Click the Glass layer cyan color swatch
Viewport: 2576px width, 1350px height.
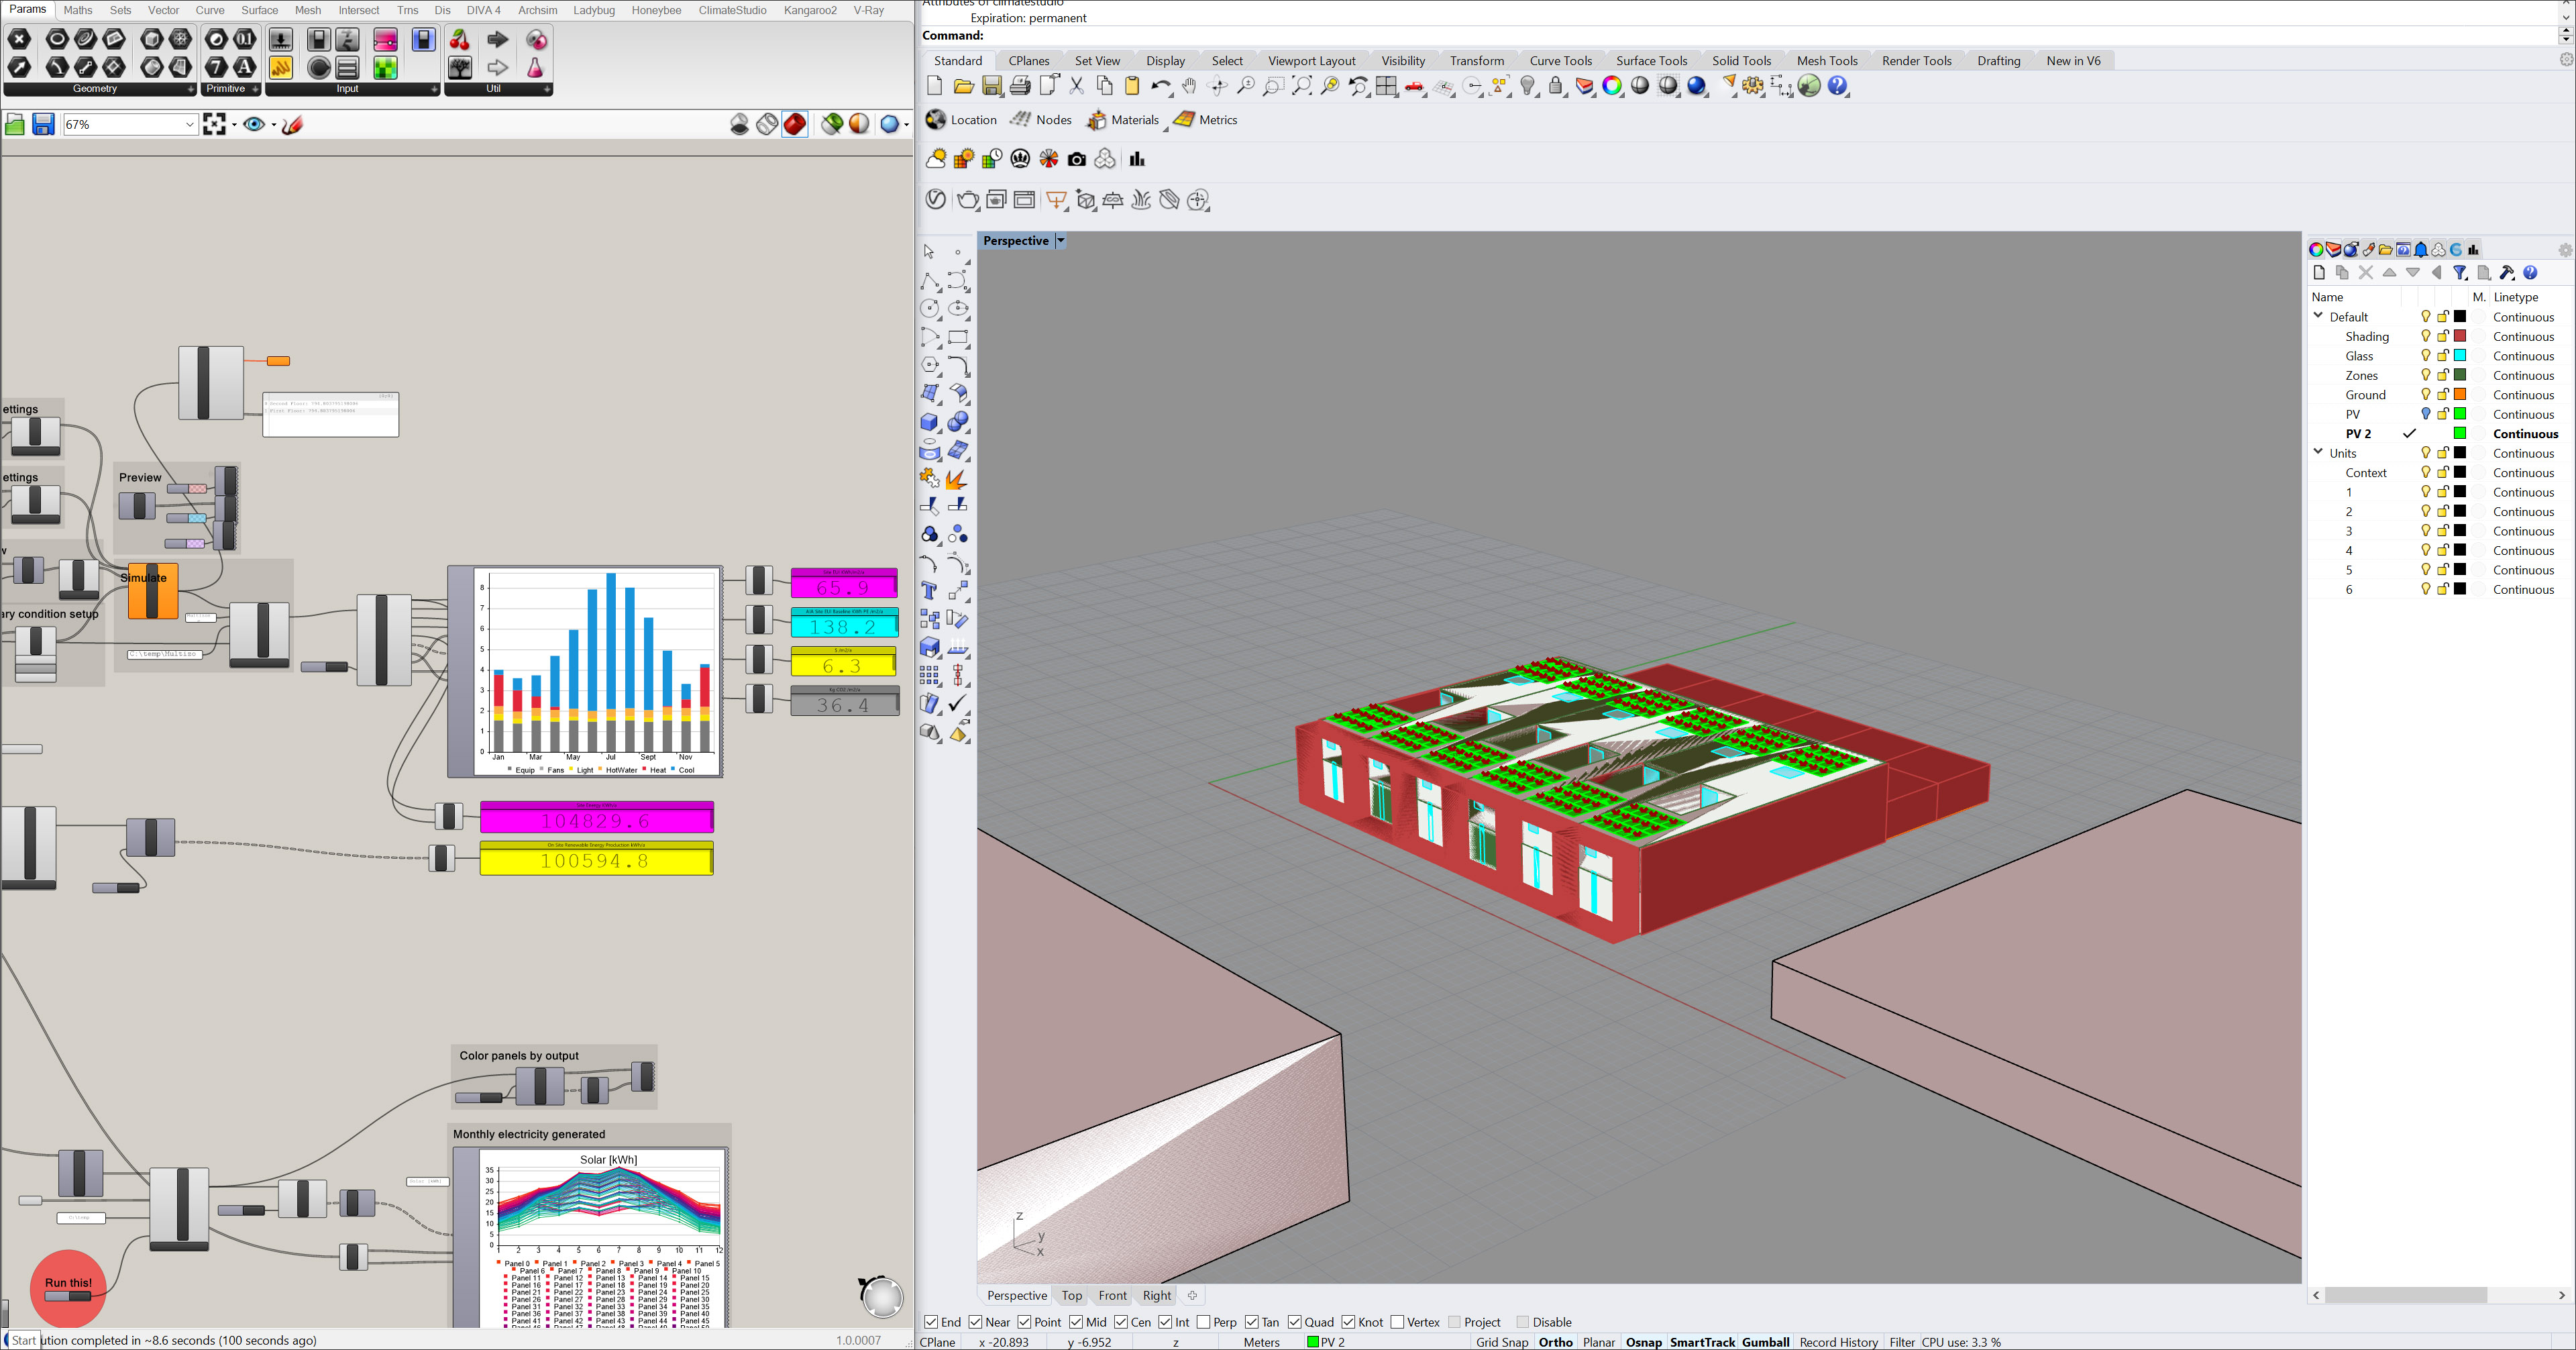pyautogui.click(x=2460, y=355)
